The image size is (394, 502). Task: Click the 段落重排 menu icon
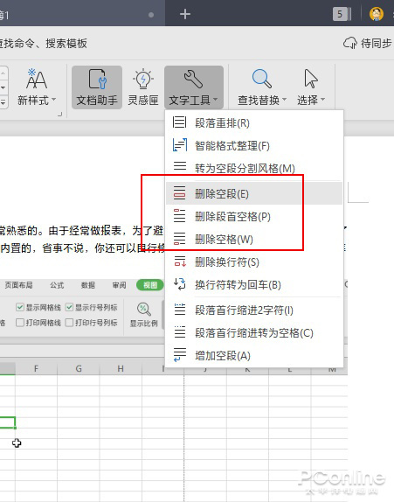click(179, 122)
